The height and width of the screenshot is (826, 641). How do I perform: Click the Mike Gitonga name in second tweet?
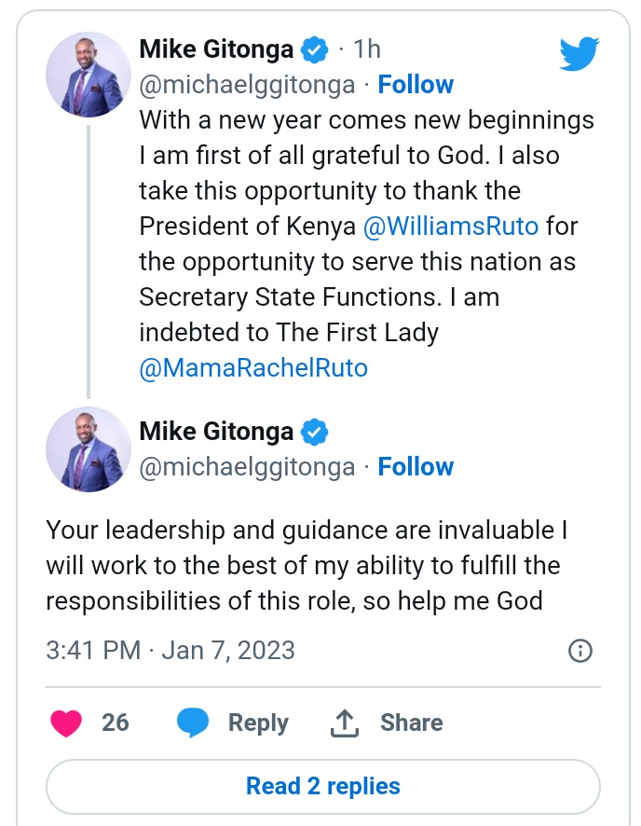coord(216,432)
